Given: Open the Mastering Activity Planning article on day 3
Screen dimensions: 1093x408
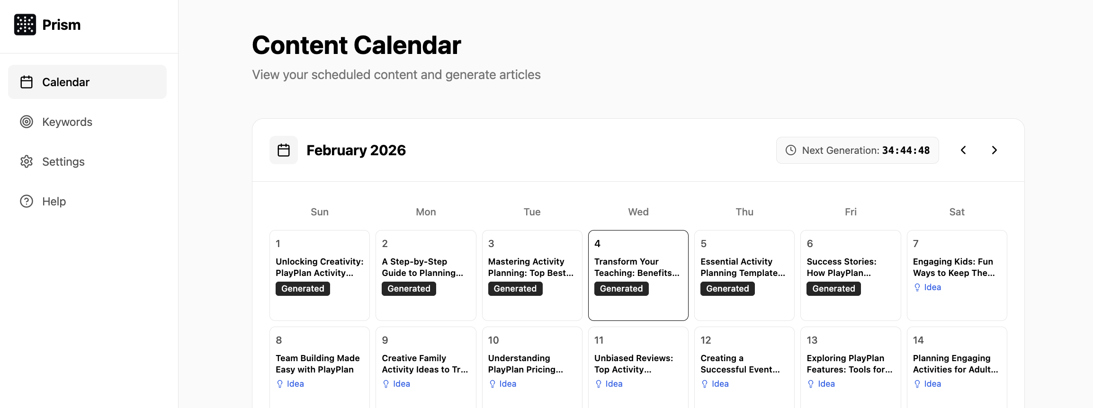Looking at the screenshot, I should tap(530, 267).
